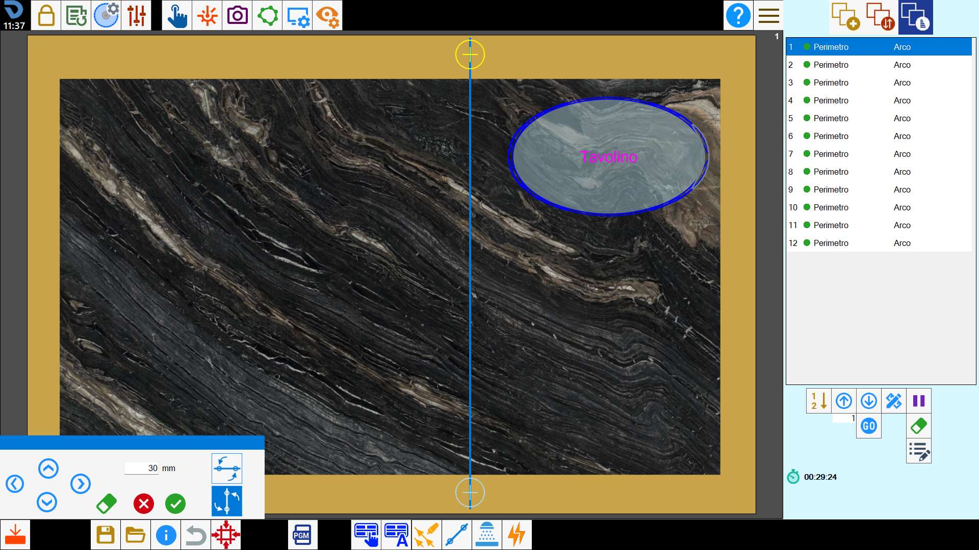This screenshot has height=550, width=979.
Task: Select the vertical cut line toggle
Action: (x=227, y=501)
